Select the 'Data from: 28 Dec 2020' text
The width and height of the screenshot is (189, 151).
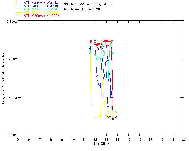pyautogui.click(x=82, y=9)
